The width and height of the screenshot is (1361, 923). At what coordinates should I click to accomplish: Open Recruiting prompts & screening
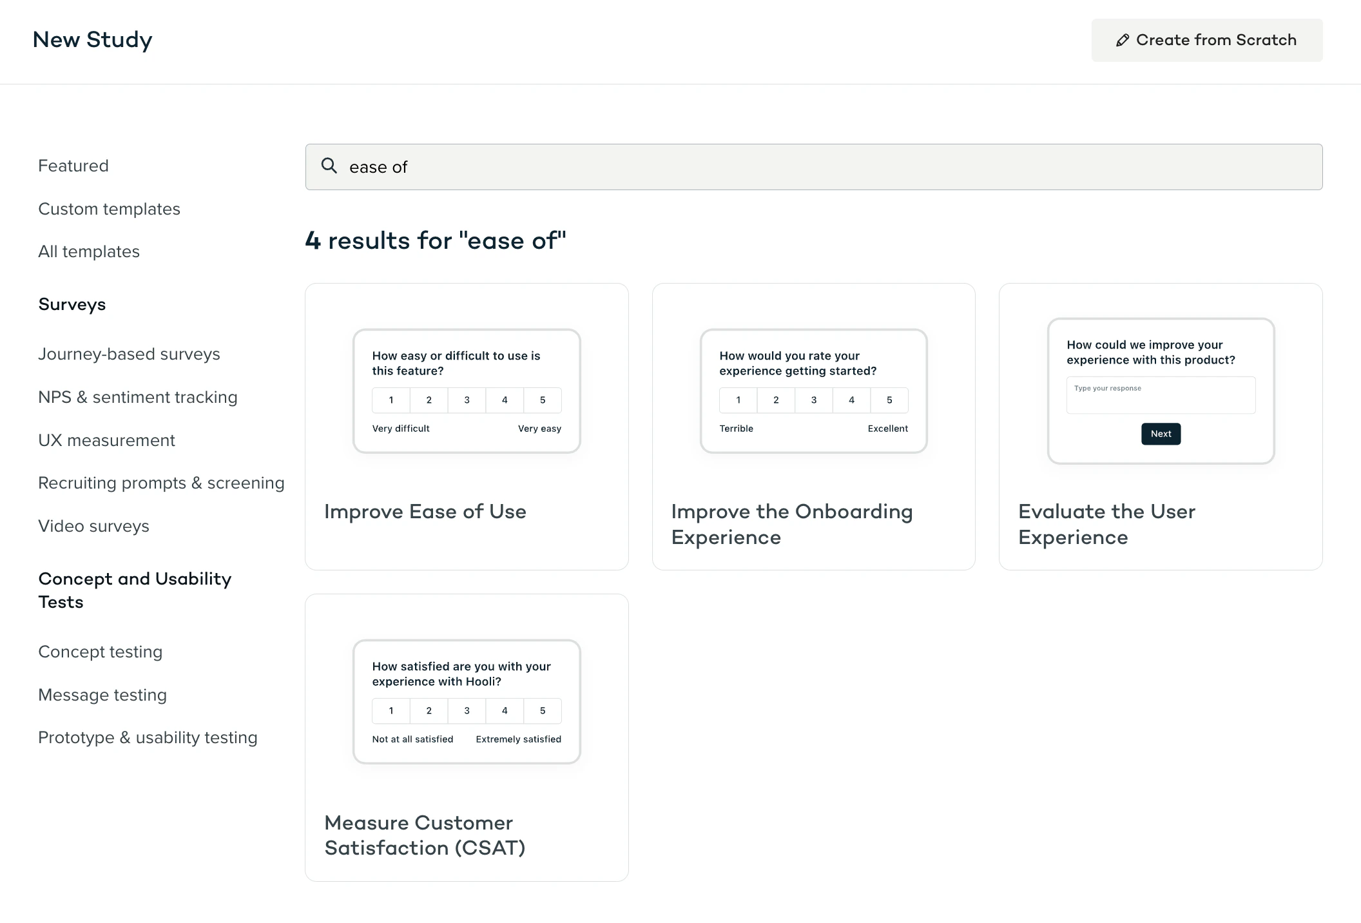click(x=161, y=483)
